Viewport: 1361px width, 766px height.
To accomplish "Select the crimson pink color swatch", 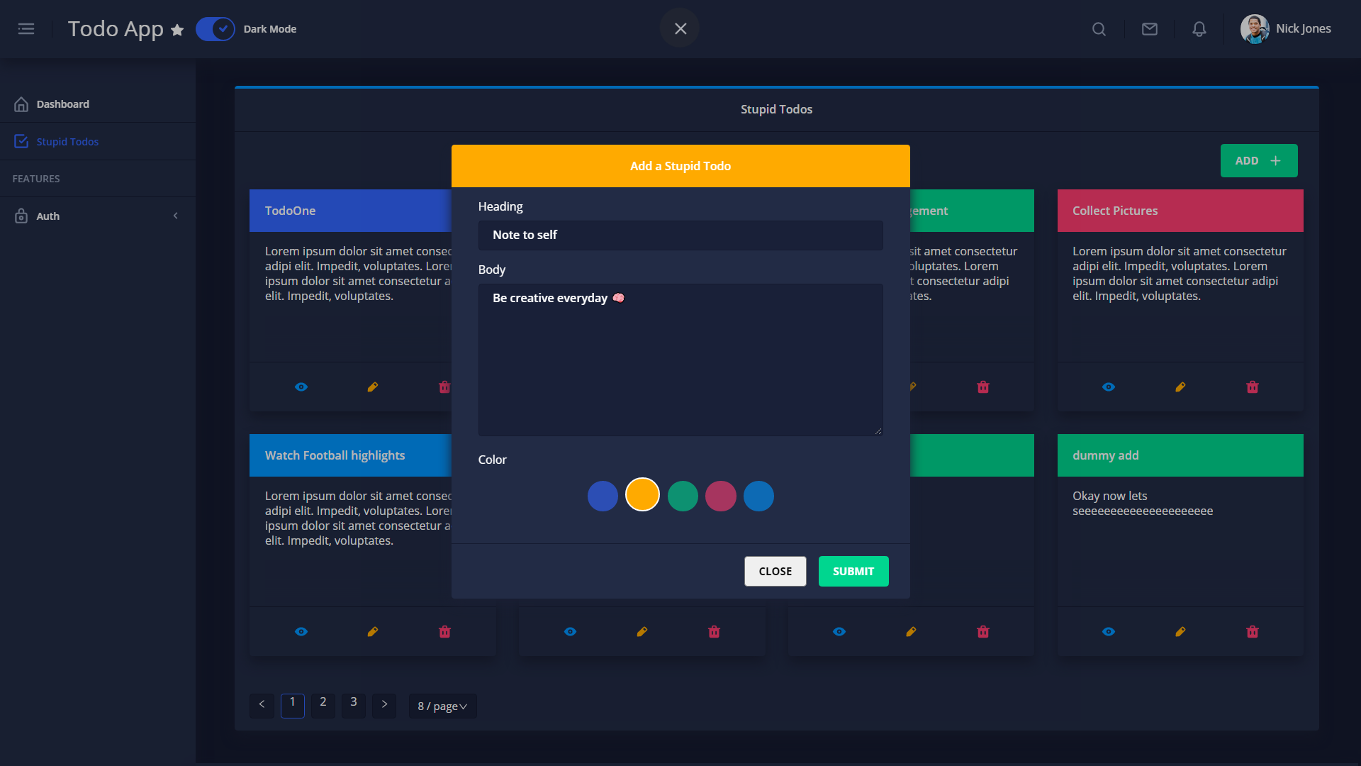I will (721, 496).
